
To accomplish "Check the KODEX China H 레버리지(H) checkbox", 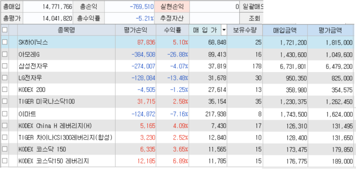I will point(5,125).
